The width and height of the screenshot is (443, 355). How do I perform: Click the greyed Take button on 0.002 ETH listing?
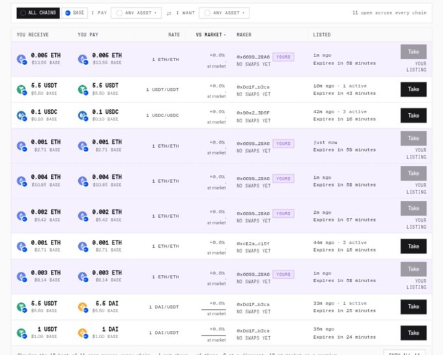pyautogui.click(x=413, y=208)
